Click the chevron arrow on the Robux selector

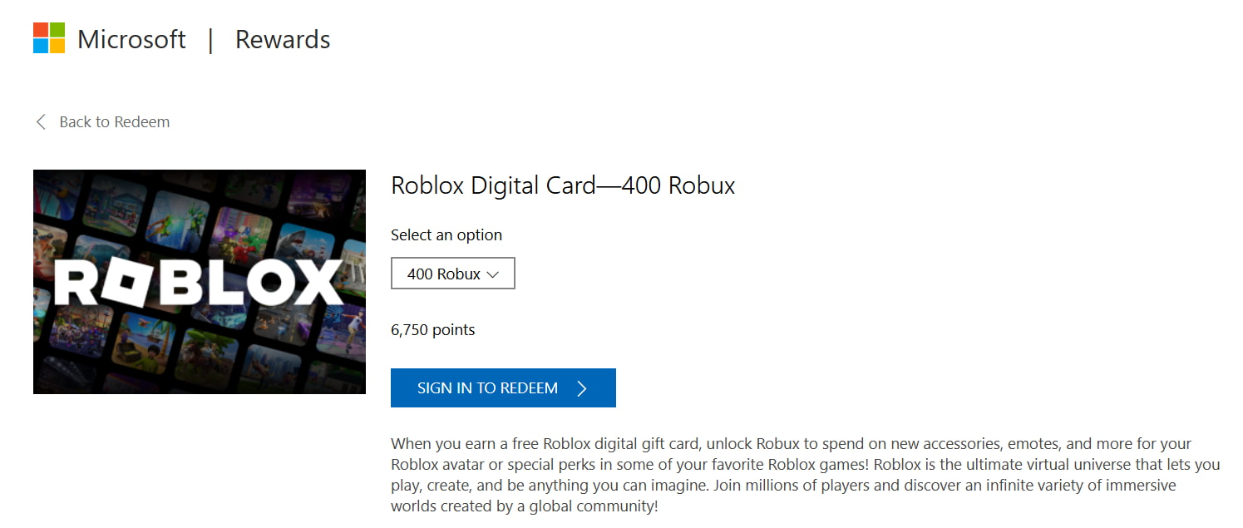[x=495, y=273]
